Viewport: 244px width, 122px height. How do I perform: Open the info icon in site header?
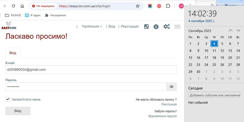tap(156, 27)
